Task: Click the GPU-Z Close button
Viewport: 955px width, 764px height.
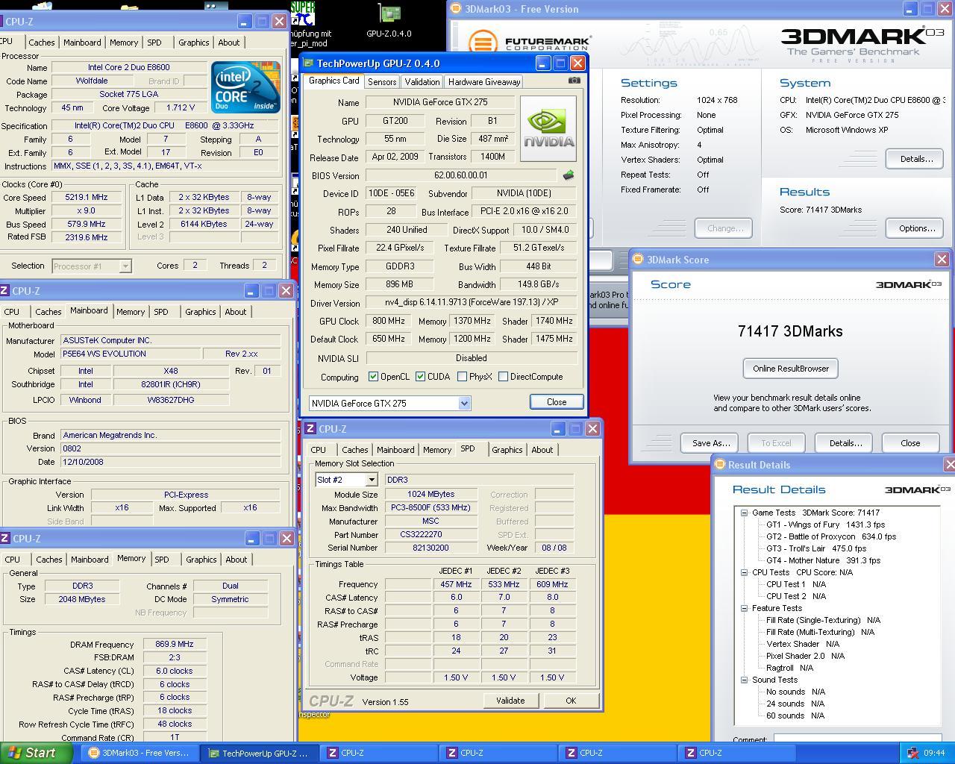Action: [557, 401]
